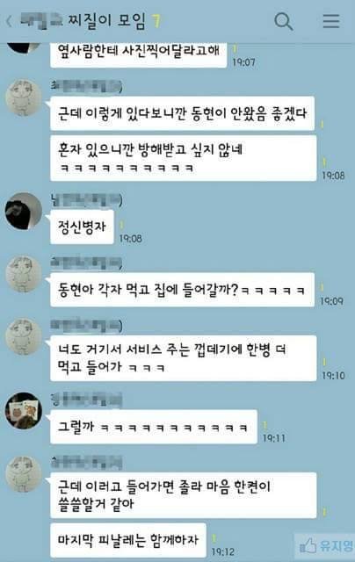The image size is (355, 562).
Task: Select the 옆사람한테 사진찍어달라고해 message
Action: pyautogui.click(x=139, y=54)
